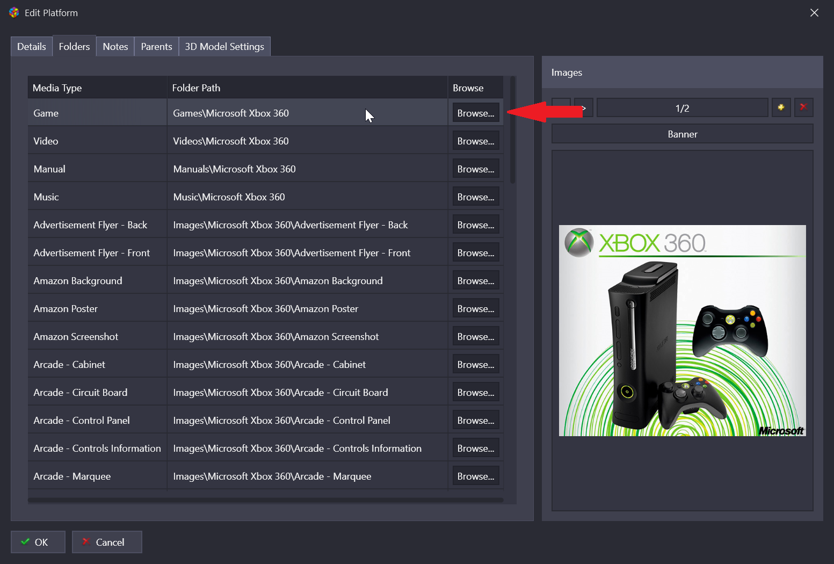
Task: Edit the 'Videos\Microsoft Xbox 360' folder path
Action: pos(307,141)
